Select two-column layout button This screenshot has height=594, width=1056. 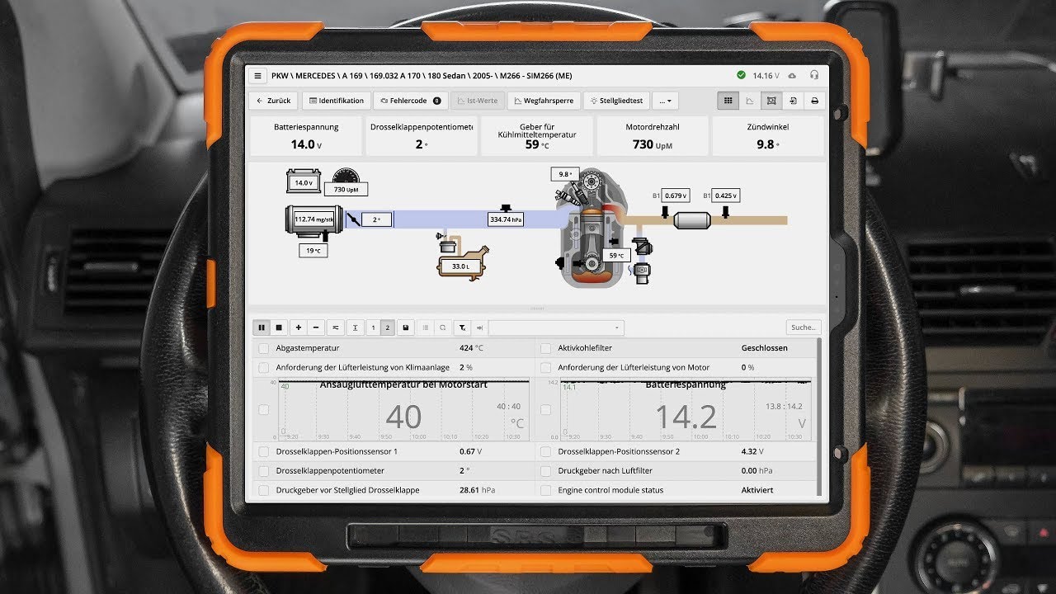[388, 328]
